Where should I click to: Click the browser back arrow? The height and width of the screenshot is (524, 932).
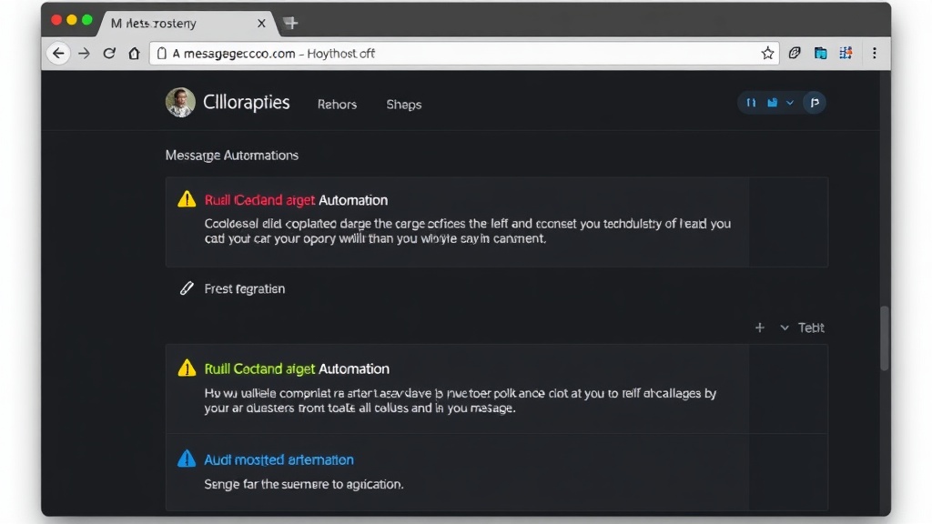tap(59, 54)
